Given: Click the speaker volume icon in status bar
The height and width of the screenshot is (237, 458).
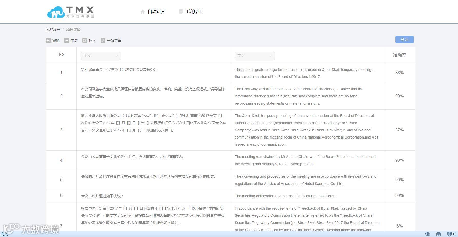Looking at the screenshot, I should click(x=427, y=234).
